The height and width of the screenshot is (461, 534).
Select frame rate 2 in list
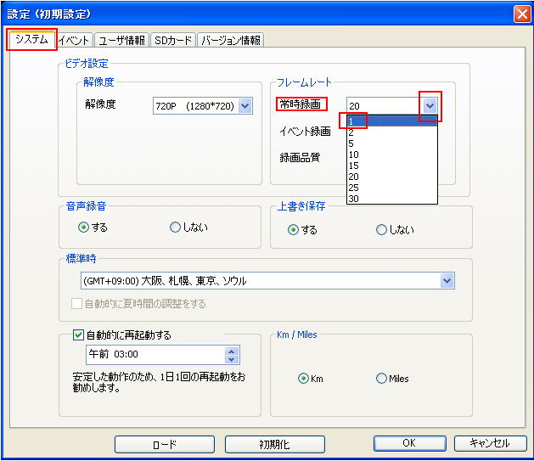point(392,132)
